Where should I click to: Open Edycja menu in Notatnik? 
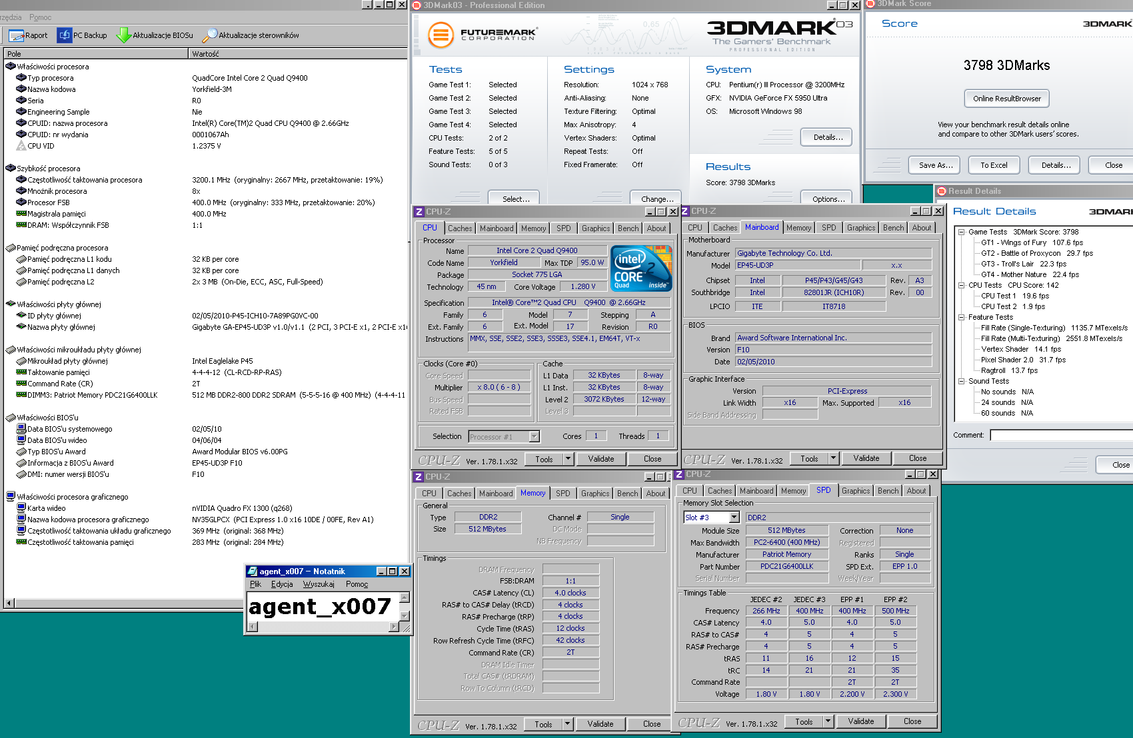tap(282, 584)
